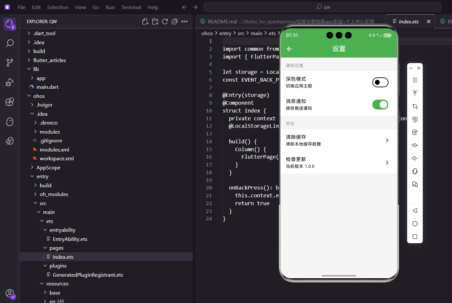The image size is (452, 303).
Task: Click the emulator crop screenshot icon
Action: (415, 106)
